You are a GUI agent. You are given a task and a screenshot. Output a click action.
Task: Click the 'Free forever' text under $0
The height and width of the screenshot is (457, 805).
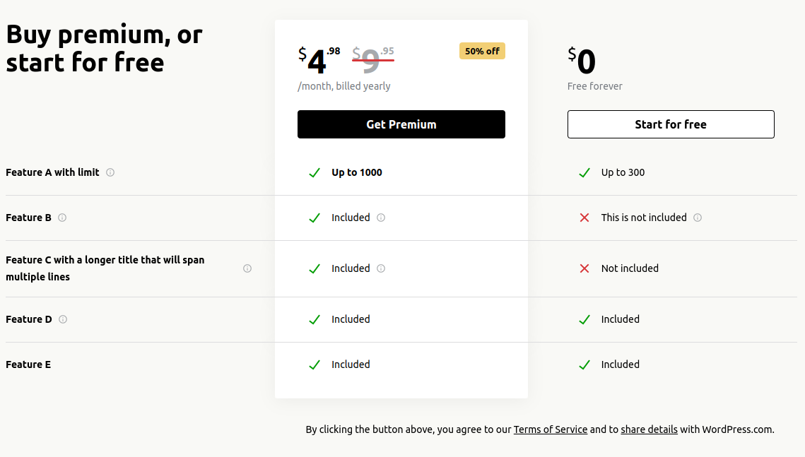(x=594, y=86)
